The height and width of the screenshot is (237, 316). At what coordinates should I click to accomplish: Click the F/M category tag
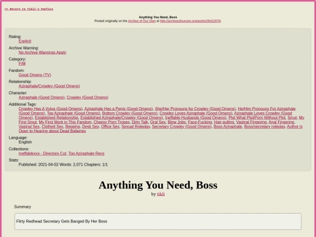pos(22,64)
